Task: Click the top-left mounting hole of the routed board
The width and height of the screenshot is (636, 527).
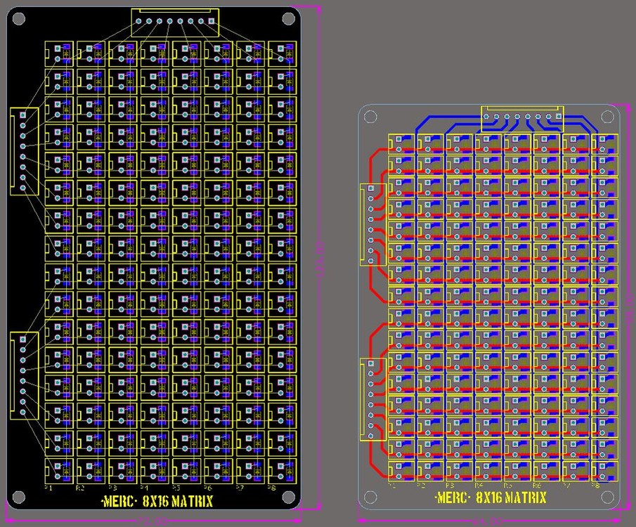Action: point(370,117)
